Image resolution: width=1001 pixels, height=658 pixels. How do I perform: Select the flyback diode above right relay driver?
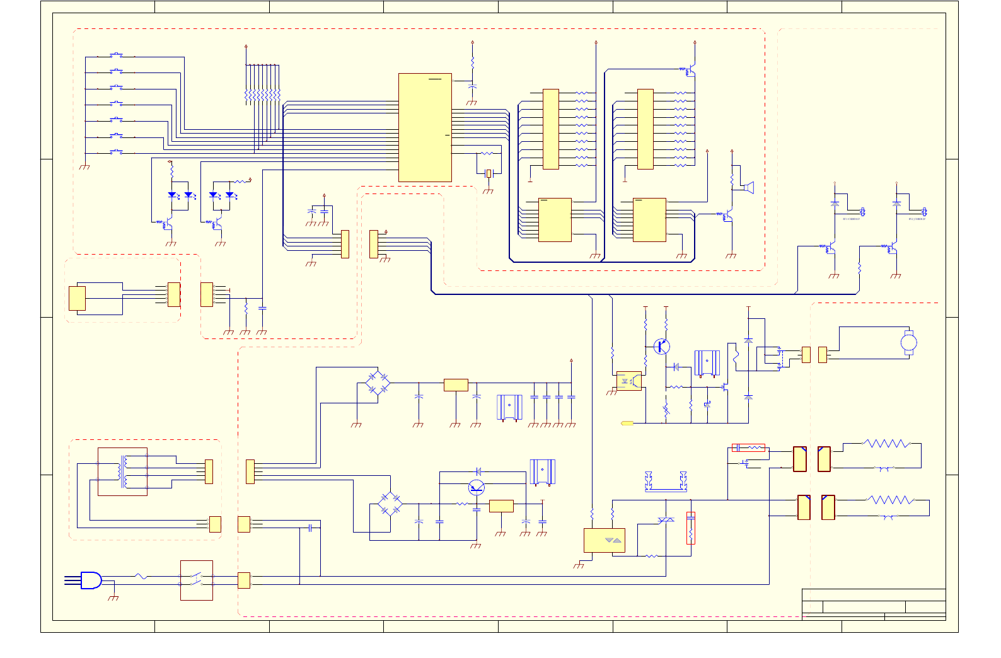point(896,204)
